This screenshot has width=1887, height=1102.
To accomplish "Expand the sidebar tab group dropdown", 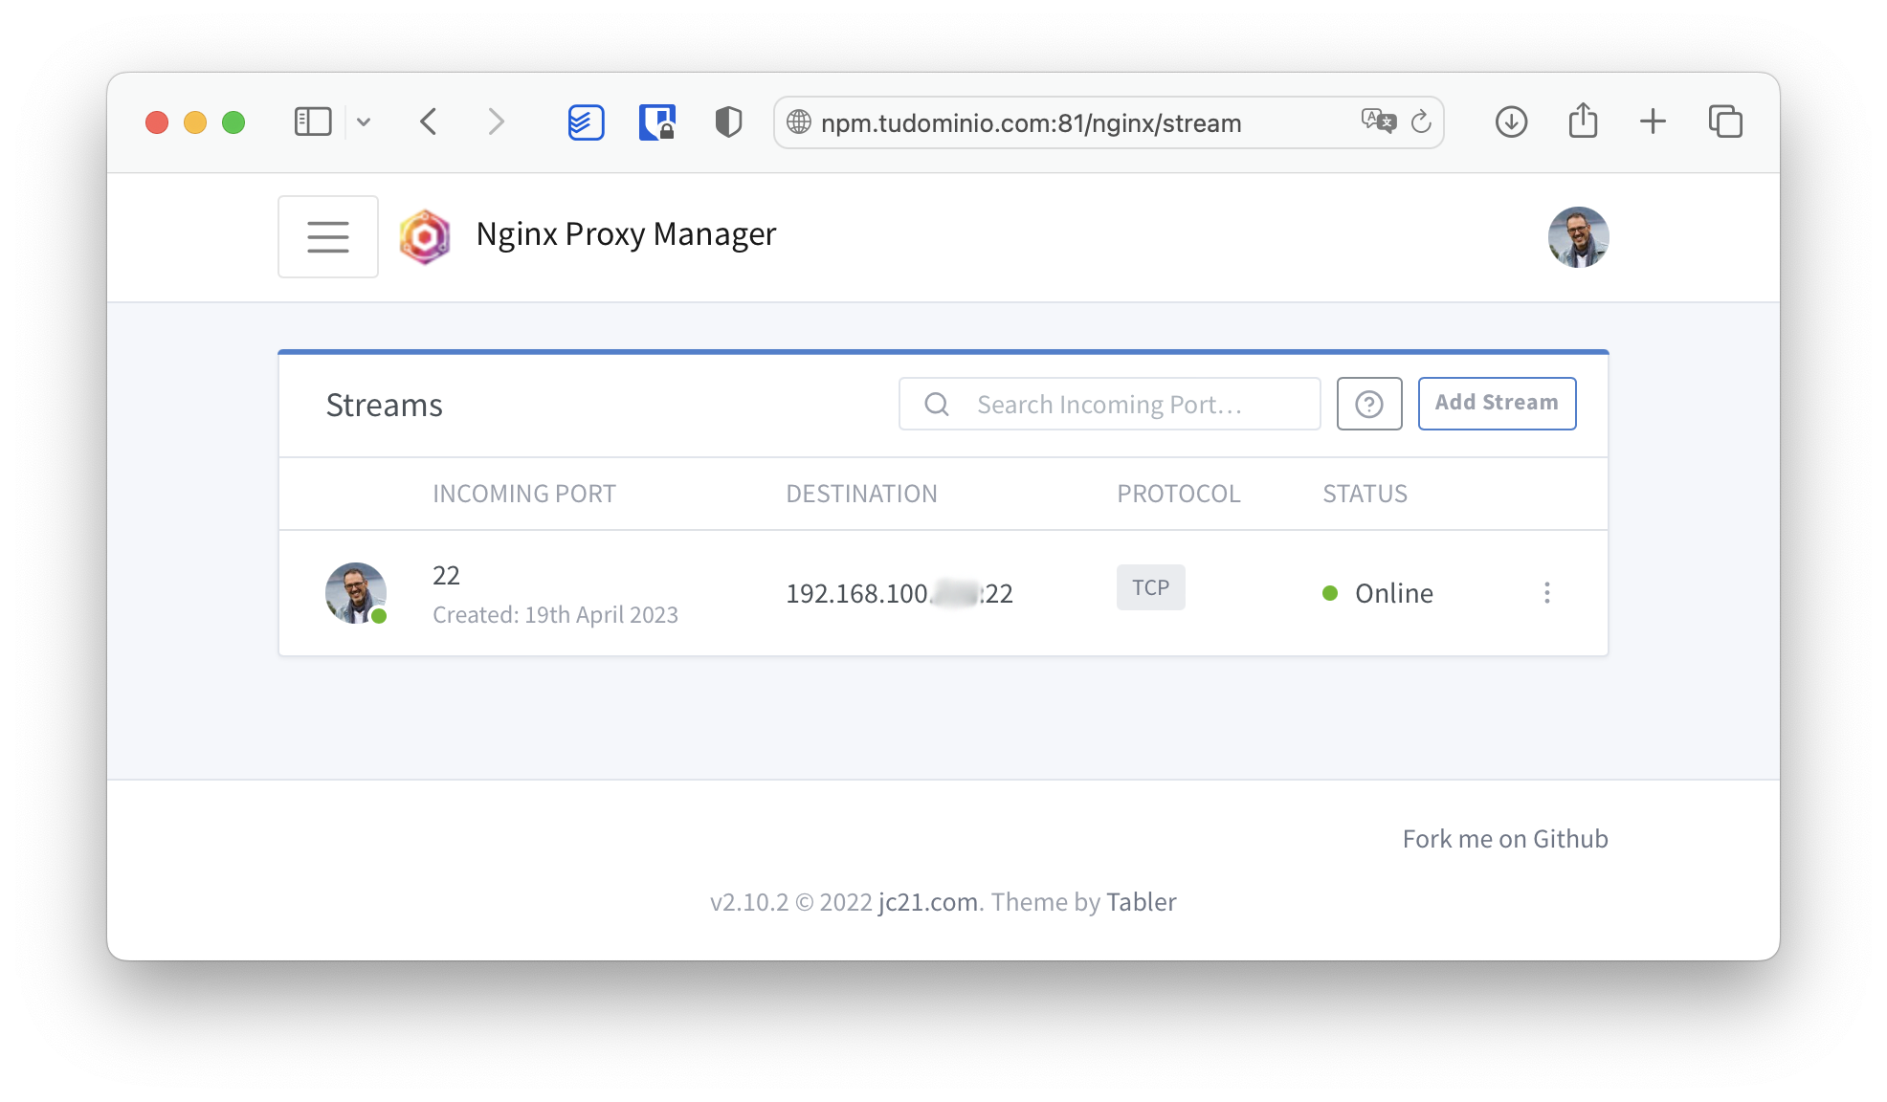I will tap(364, 121).
